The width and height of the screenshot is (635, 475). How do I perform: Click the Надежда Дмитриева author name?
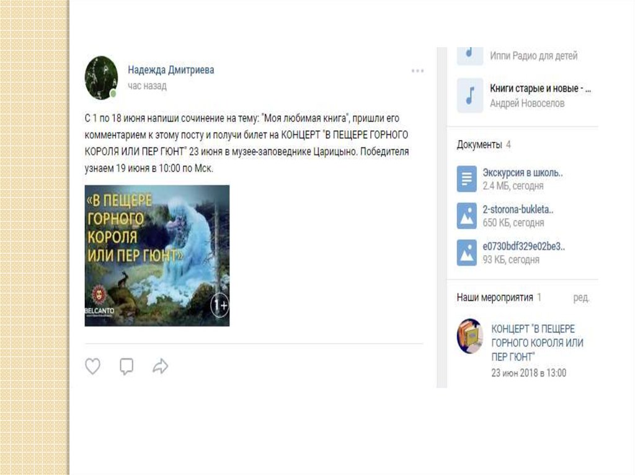point(171,69)
